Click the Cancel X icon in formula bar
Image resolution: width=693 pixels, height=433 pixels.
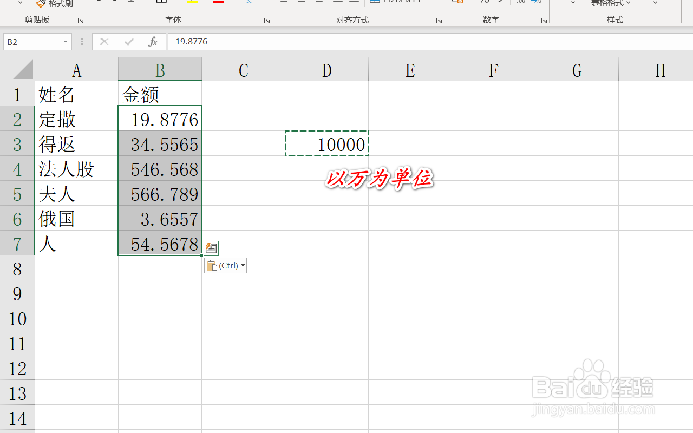[104, 42]
